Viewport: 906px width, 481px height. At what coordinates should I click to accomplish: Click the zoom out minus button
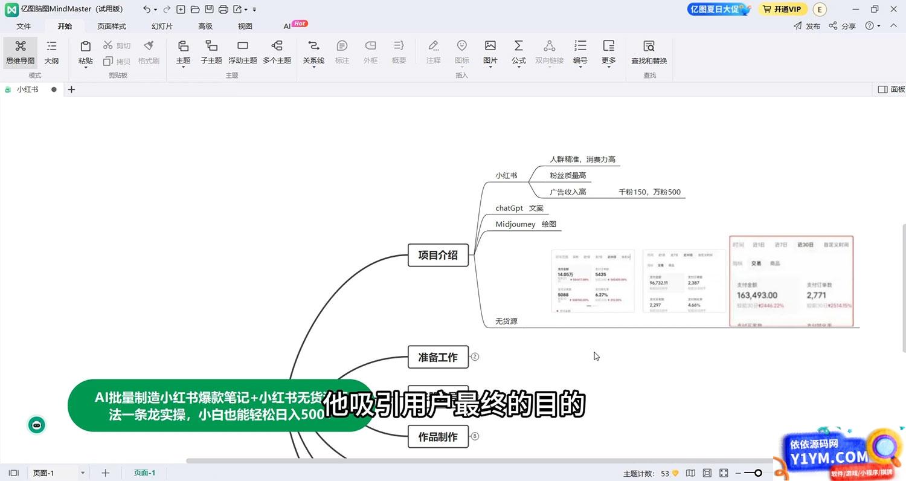coord(737,473)
